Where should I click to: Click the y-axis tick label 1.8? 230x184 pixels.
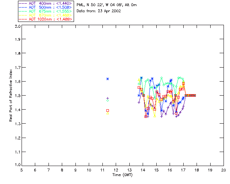tap(18, 53)
